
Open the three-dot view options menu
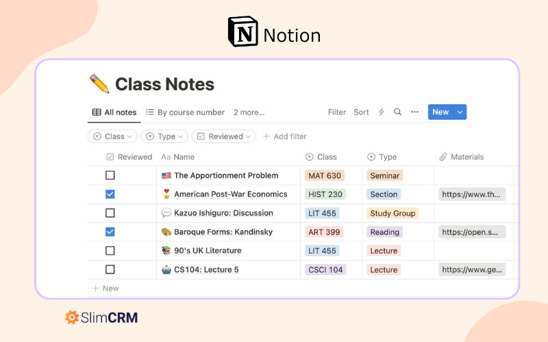[414, 112]
